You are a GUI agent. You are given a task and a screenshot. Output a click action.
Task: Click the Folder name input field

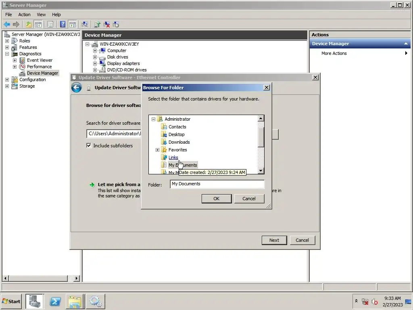click(217, 184)
